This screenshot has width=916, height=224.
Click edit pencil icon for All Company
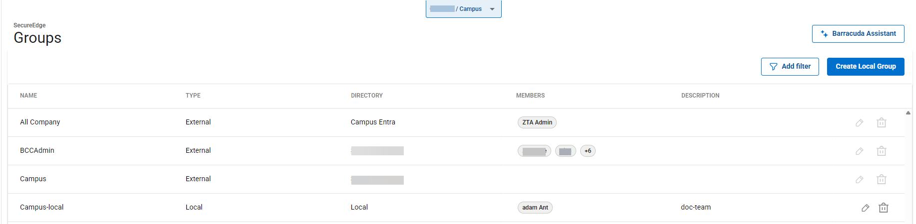click(859, 122)
